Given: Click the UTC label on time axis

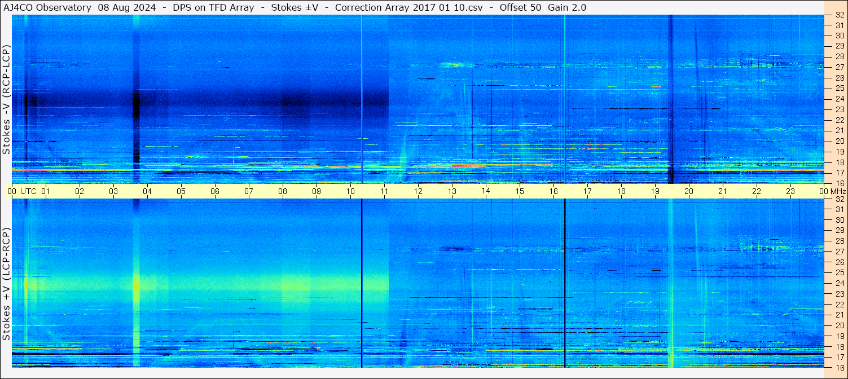Looking at the screenshot, I should (x=29, y=191).
